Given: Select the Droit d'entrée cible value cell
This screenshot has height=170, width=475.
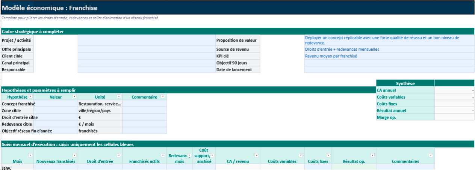Looking at the screenshot, I should pos(56,117).
